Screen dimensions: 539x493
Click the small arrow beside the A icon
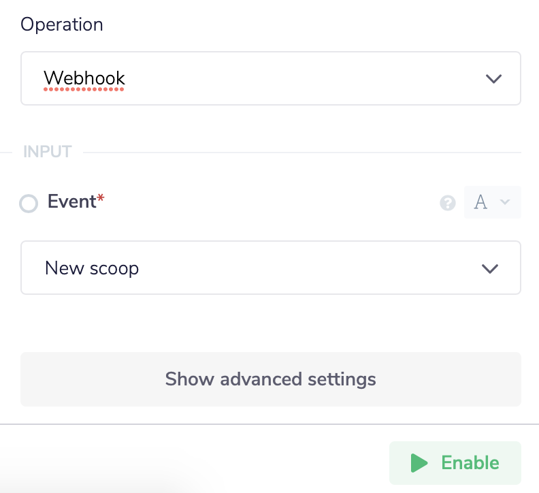[x=504, y=202]
